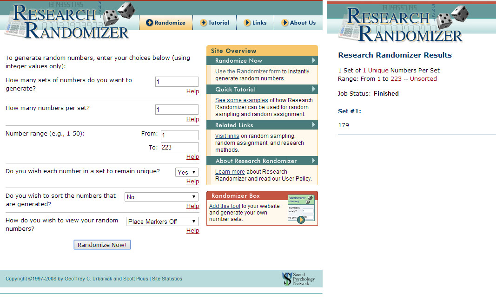Viewport: 496px width, 299px height.
Task: Click the Randomize Now! button
Action: click(x=102, y=245)
